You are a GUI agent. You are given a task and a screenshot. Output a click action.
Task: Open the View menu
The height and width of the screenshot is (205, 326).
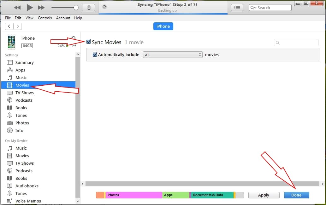click(29, 18)
